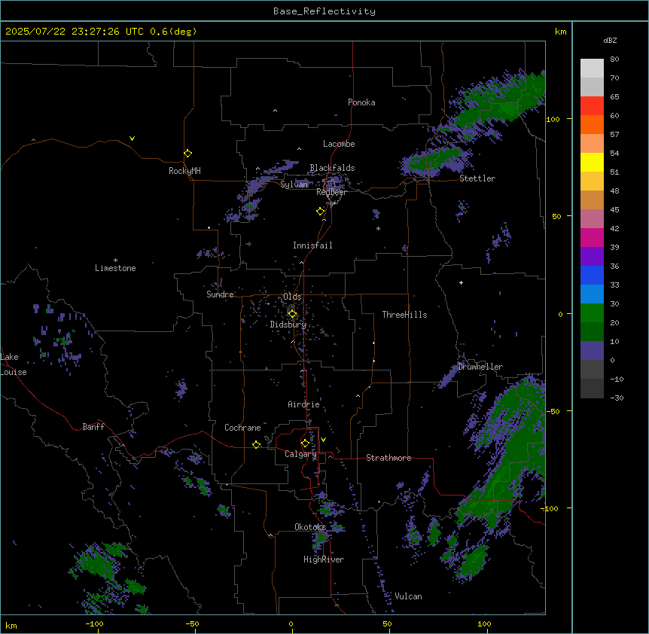Select the 80 dBZ light gray swatch

coord(592,69)
